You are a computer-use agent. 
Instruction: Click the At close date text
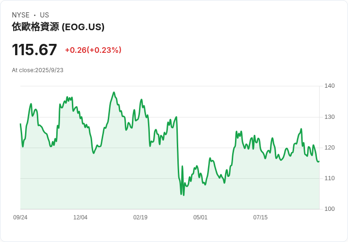(37, 70)
